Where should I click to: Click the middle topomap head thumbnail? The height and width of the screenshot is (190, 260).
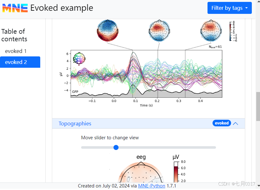159,31
